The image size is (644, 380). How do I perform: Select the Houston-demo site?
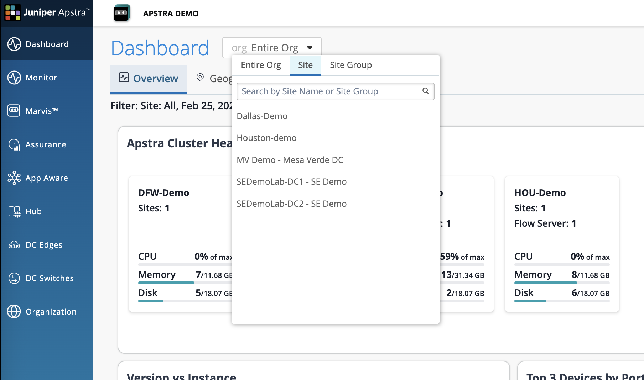pyautogui.click(x=266, y=138)
